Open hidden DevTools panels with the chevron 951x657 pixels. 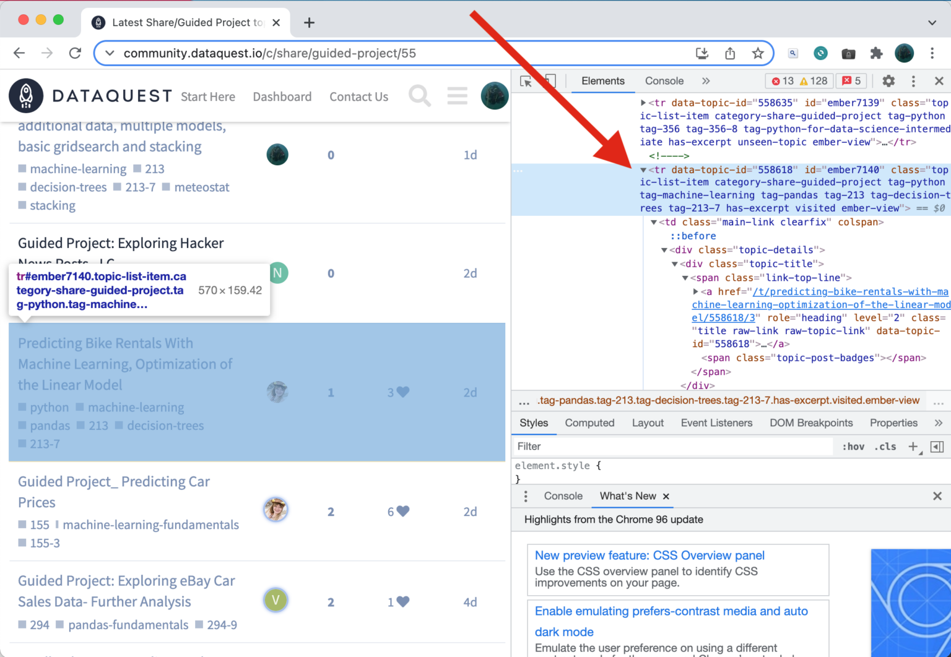706,80
